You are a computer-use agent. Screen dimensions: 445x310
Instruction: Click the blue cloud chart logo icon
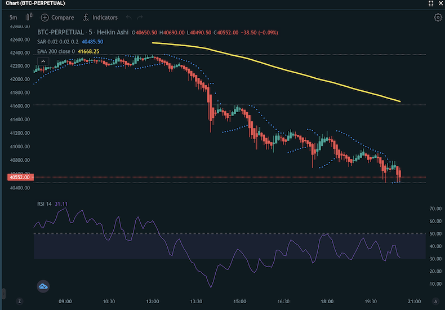click(43, 286)
